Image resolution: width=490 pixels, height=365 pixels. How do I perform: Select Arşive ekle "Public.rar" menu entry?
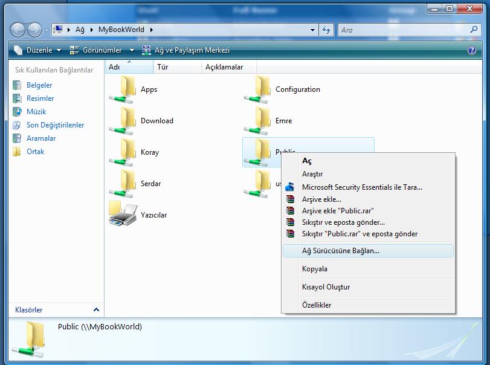pyautogui.click(x=368, y=211)
